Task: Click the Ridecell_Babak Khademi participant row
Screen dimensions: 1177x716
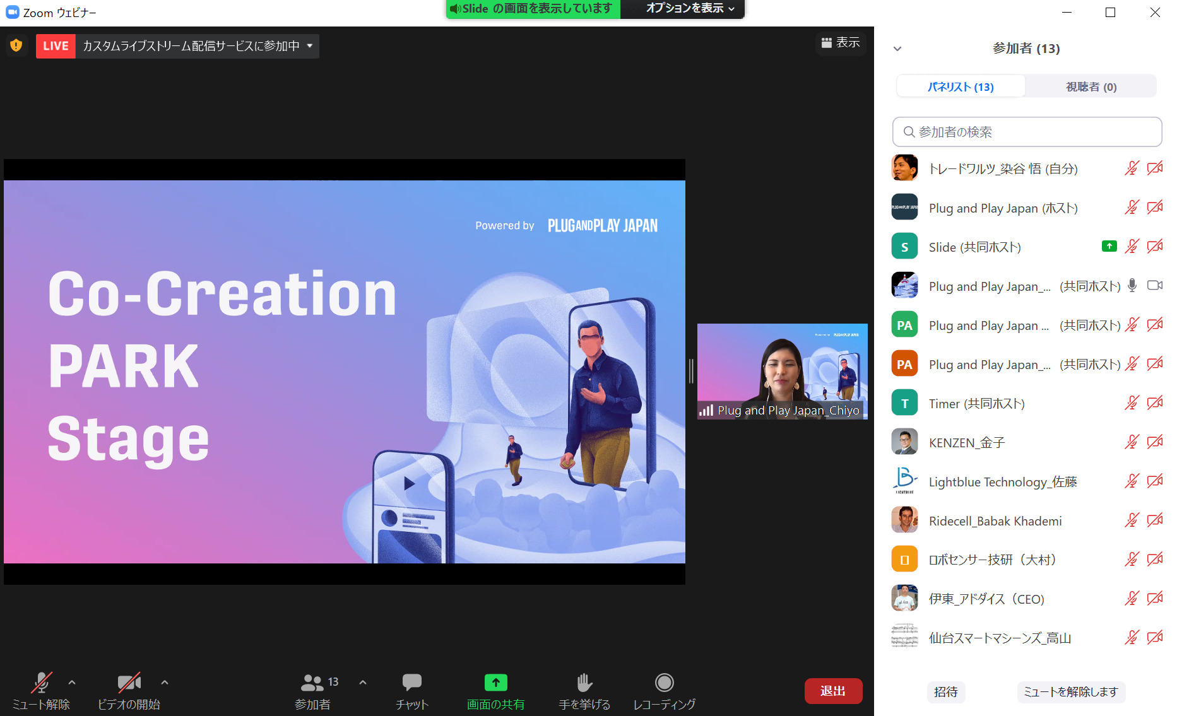Action: click(x=1027, y=520)
